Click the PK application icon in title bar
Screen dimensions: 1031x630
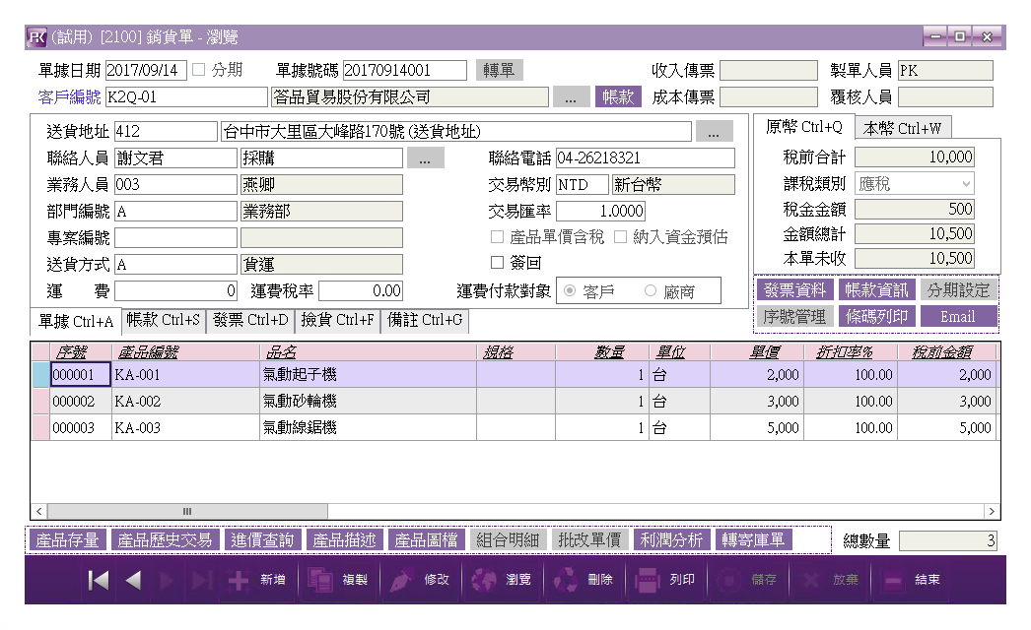pos(36,36)
